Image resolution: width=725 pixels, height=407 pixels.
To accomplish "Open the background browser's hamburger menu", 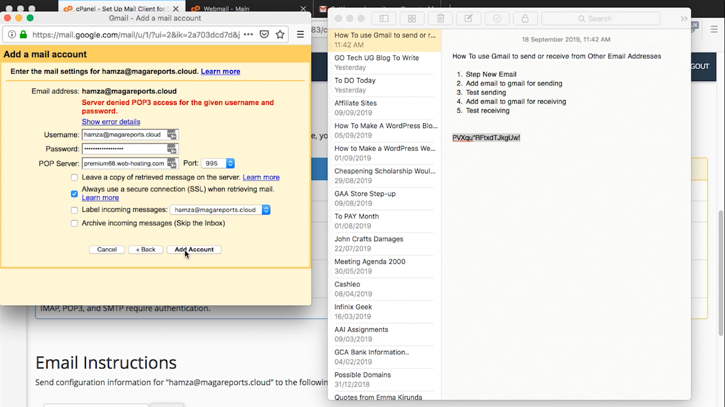I will point(714,30).
